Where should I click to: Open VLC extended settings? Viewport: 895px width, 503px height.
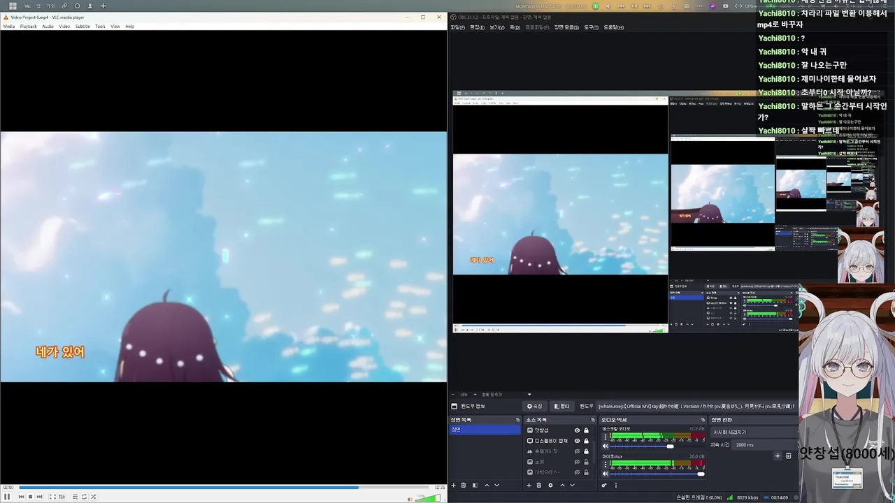click(x=62, y=497)
